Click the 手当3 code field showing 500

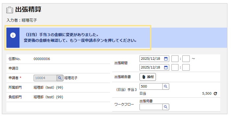(x=151, y=86)
